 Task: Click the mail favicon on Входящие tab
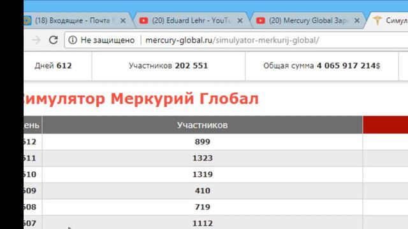[27, 20]
